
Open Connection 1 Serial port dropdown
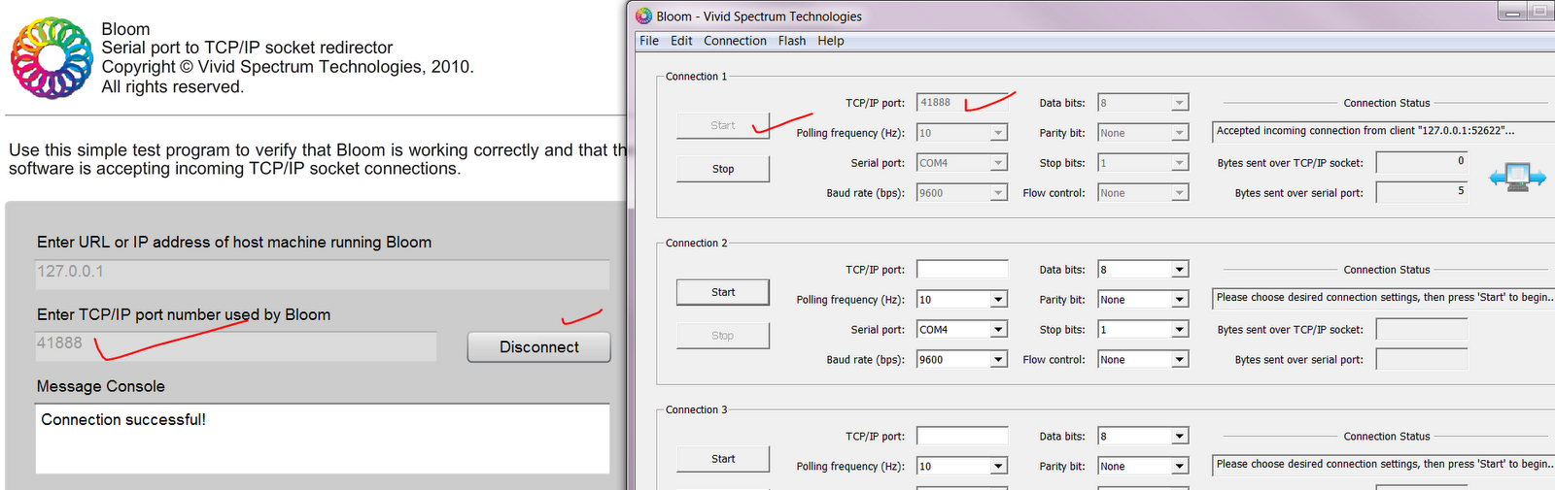tap(962, 163)
